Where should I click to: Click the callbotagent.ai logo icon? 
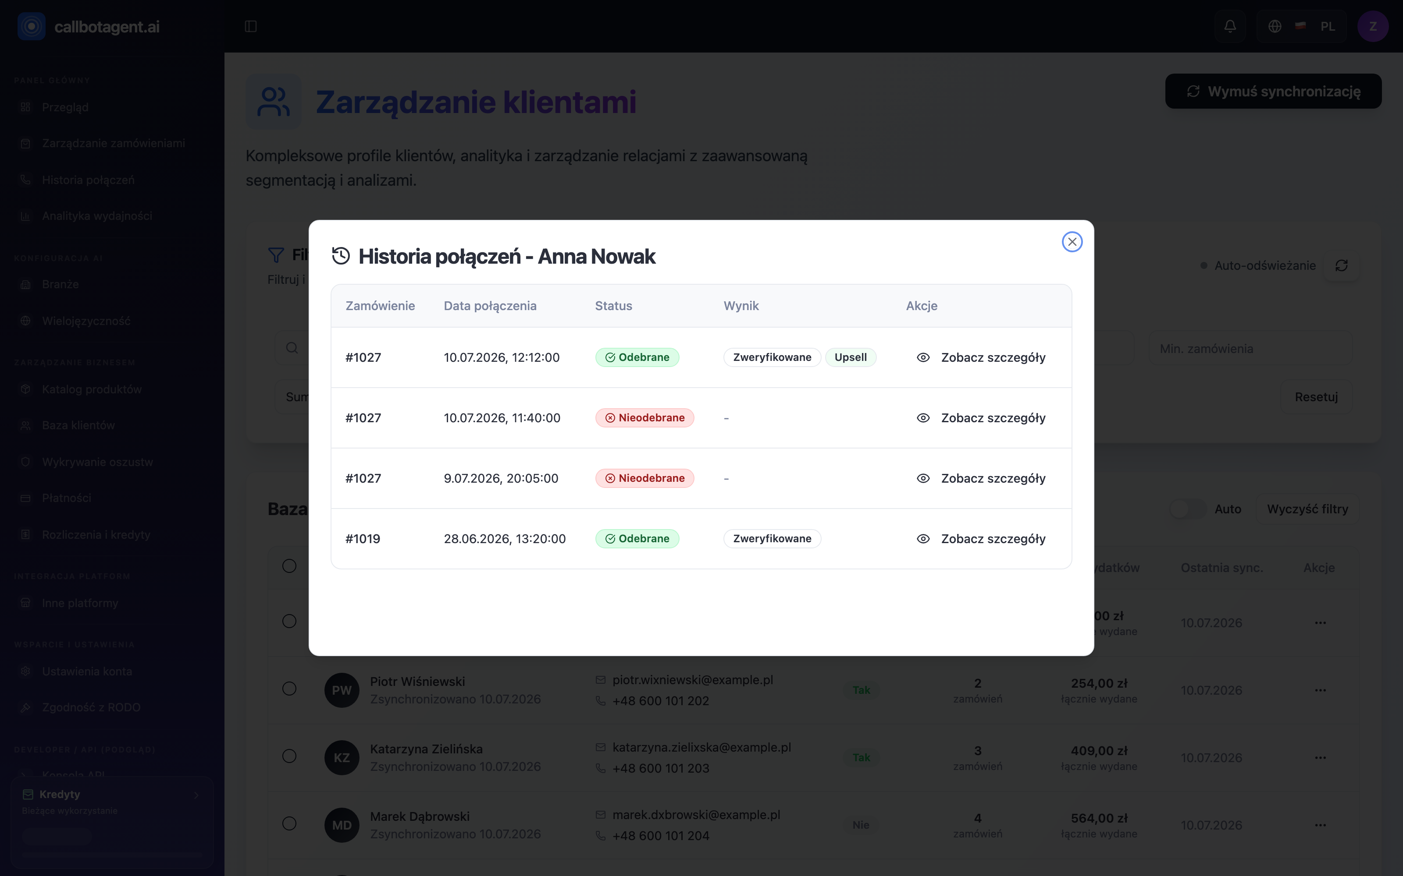tap(31, 26)
